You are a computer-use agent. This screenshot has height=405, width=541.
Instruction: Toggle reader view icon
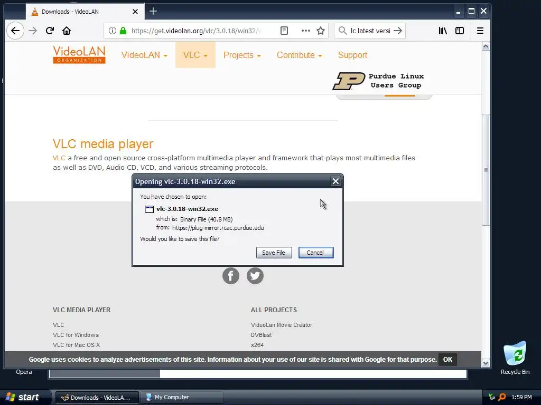(x=284, y=31)
